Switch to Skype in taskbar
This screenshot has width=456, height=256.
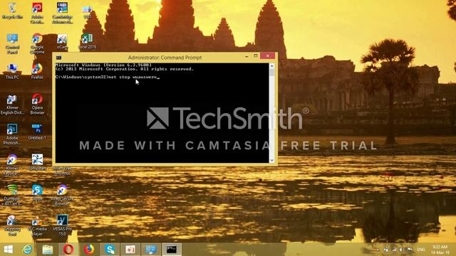pos(110,250)
